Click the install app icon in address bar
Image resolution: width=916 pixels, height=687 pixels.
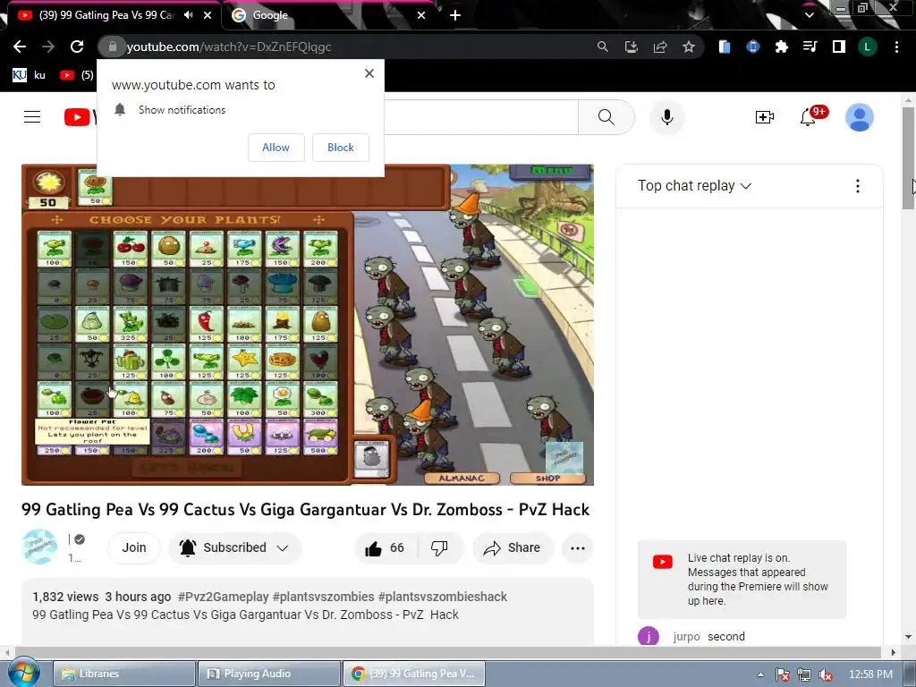point(631,47)
